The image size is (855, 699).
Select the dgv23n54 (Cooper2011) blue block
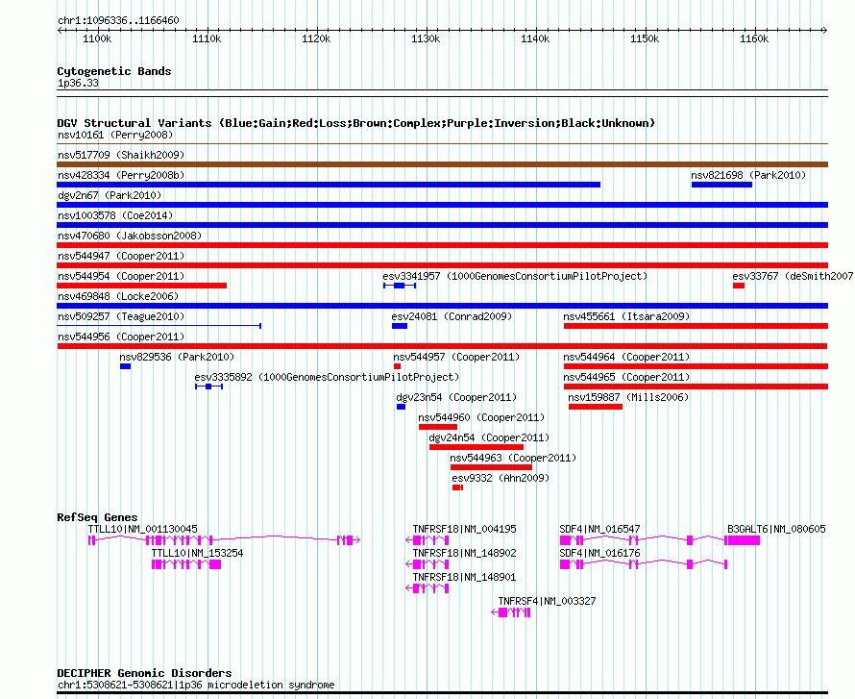[x=401, y=407]
